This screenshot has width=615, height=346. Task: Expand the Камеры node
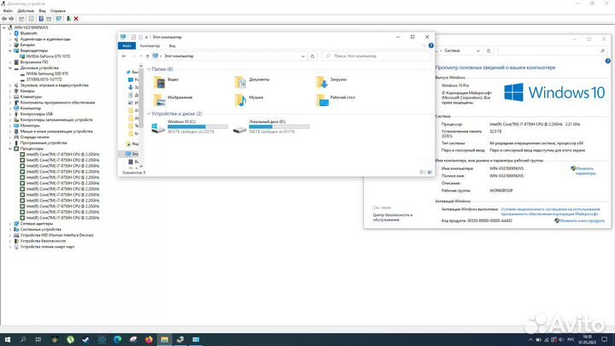pos(10,91)
